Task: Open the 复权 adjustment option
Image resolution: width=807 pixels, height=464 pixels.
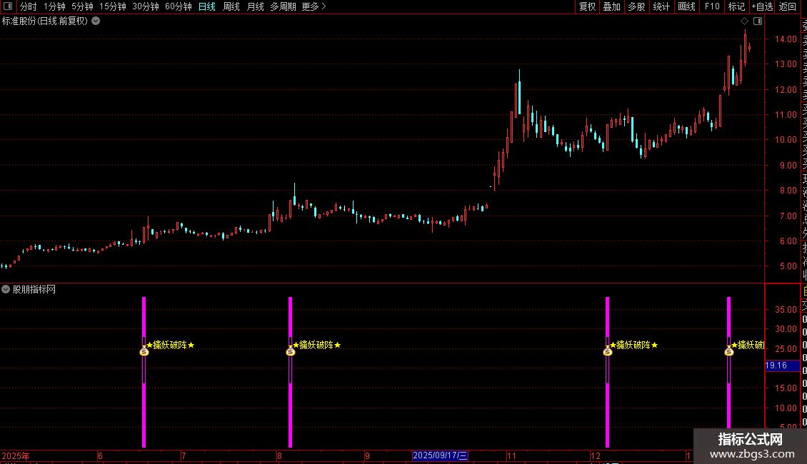Action: point(587,6)
